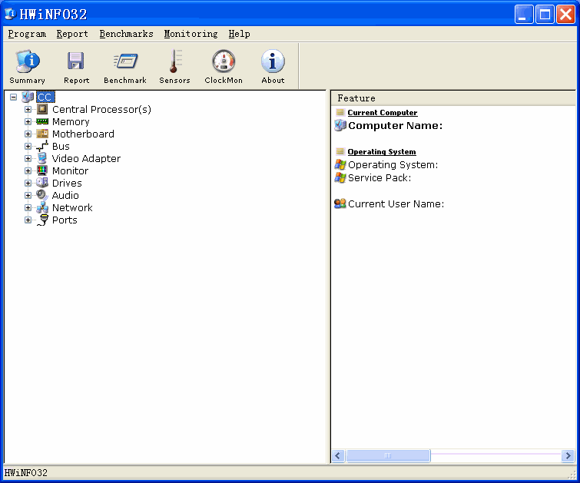Expand the Memory tree node
This screenshot has height=483, width=580.
point(28,122)
